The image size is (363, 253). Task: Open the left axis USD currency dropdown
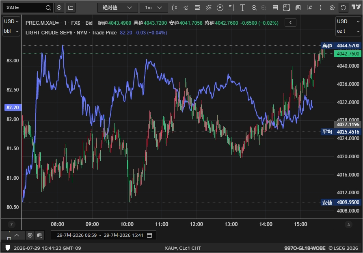11,21
